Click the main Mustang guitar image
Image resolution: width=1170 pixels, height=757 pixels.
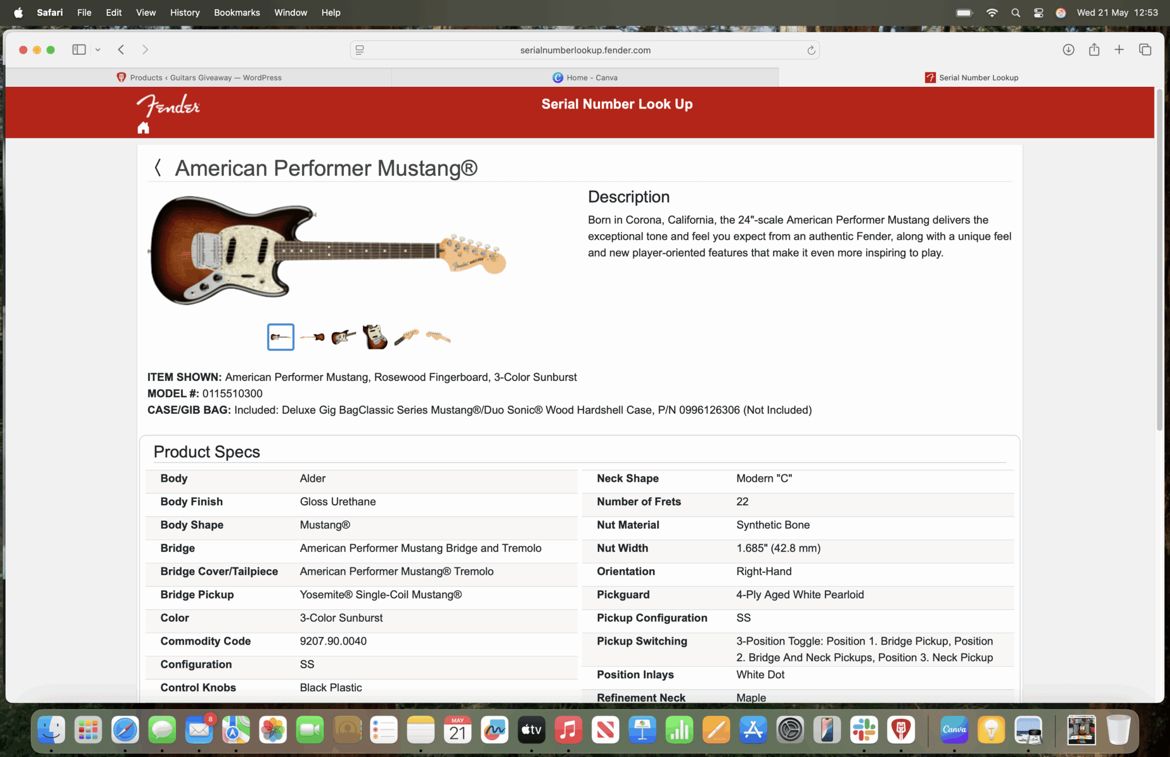tap(327, 250)
